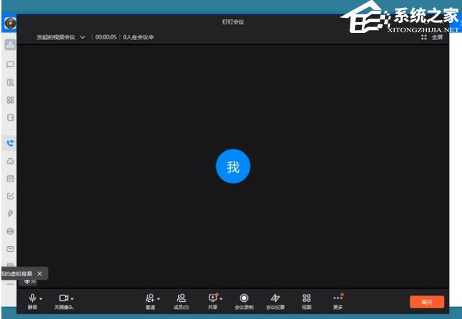Image resolution: width=462 pixels, height=319 pixels.
Task: Open the user profile avatar in sidebar
Action: pos(10,23)
